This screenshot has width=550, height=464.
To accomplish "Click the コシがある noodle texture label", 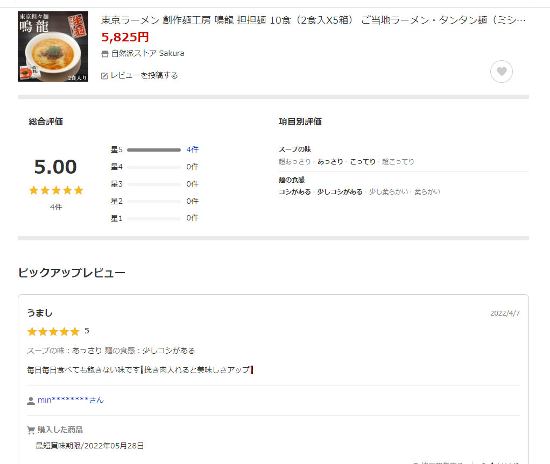I will click(x=294, y=191).
